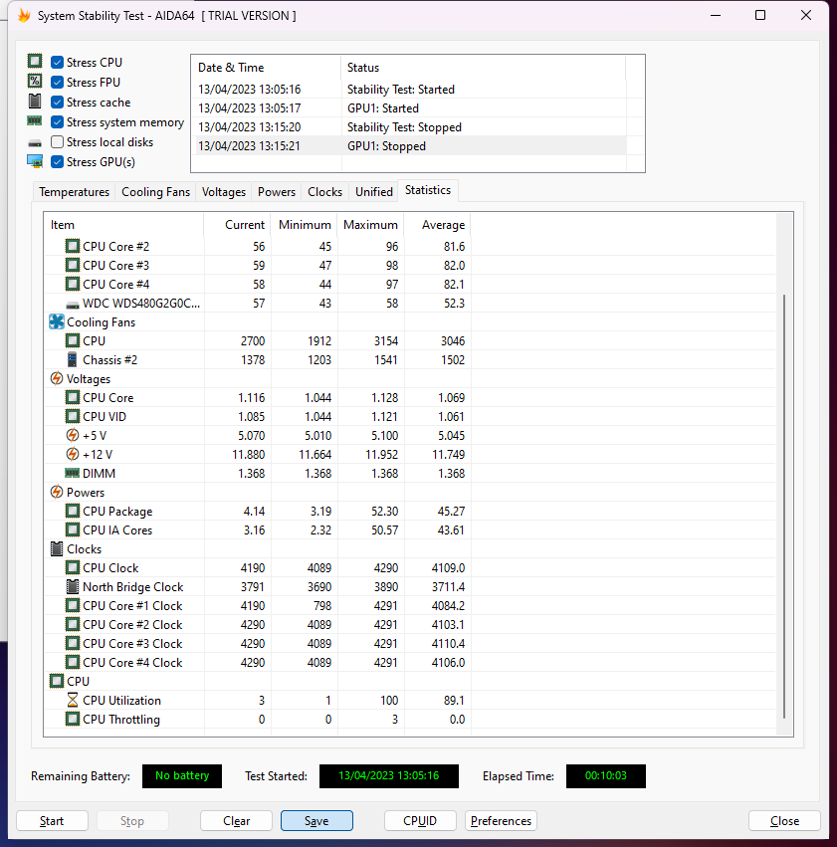
Task: Enable the Stress local disks checkbox
Action: (58, 142)
